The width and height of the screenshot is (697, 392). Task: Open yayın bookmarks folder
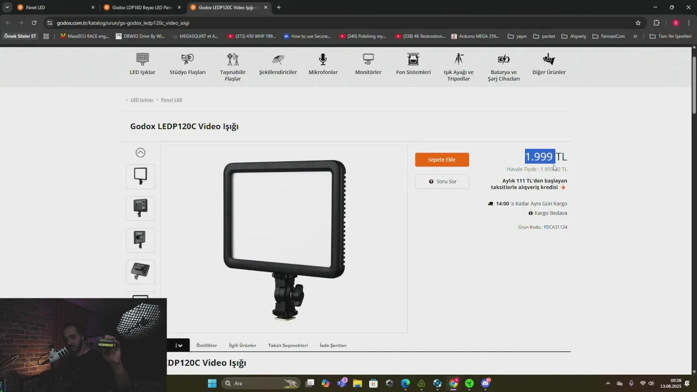517,36
